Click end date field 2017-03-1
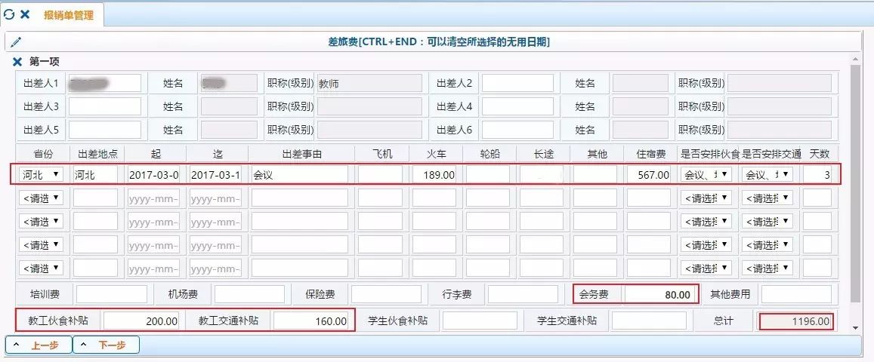This screenshot has height=362, width=874. 216,175
